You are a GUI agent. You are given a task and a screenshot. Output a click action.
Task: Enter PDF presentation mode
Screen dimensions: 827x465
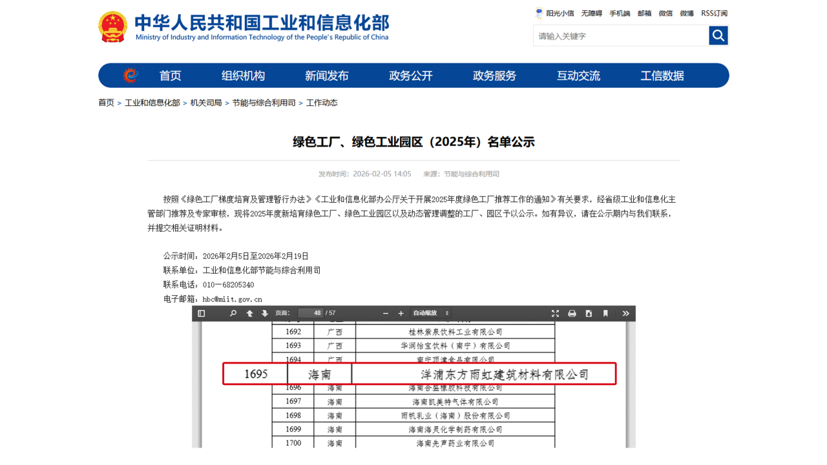click(555, 313)
